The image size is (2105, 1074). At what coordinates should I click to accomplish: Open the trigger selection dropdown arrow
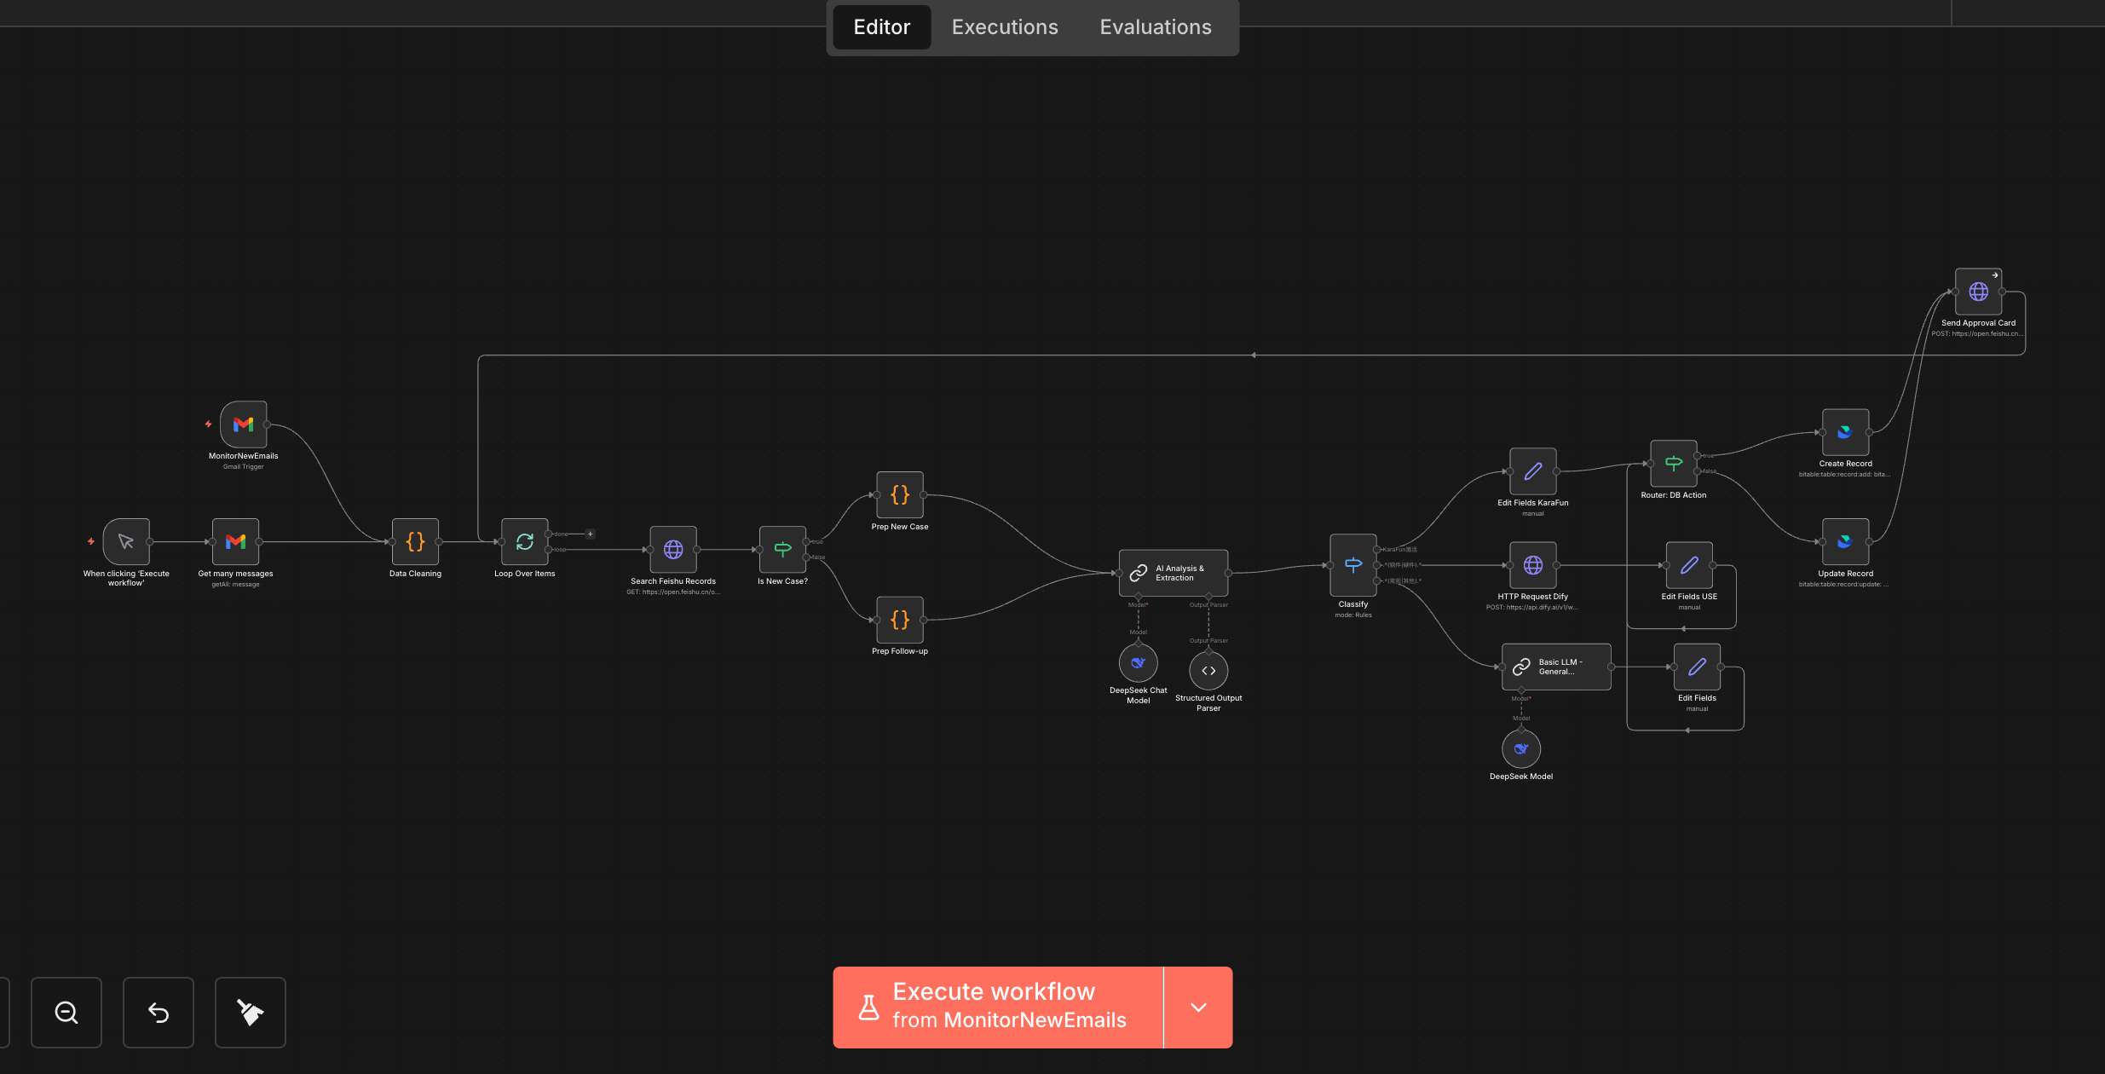[x=1198, y=1008]
